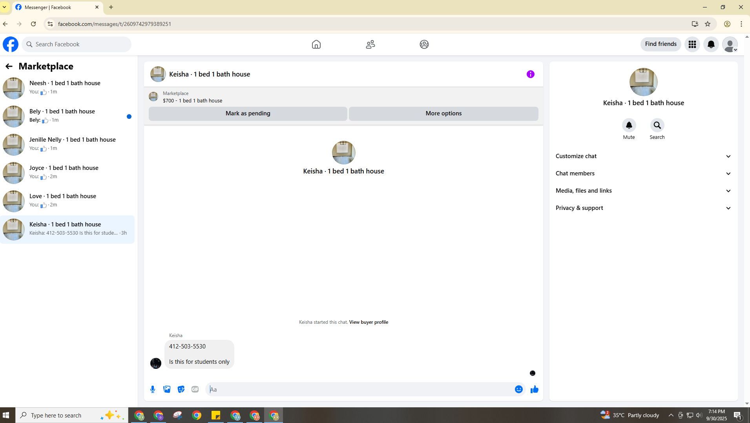The height and width of the screenshot is (423, 750).
Task: Click the voice clip microphone icon
Action: point(153,389)
